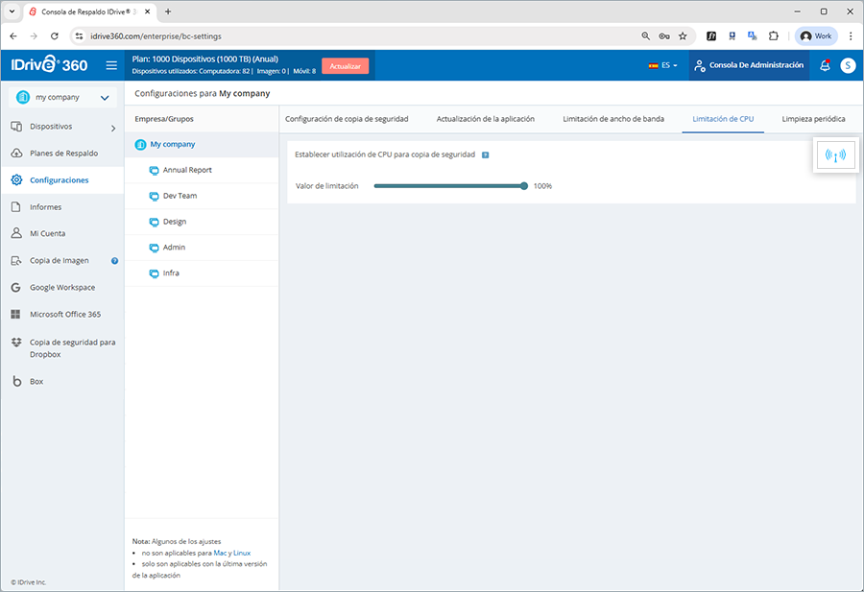This screenshot has height=592, width=864.
Task: Select the Annual Report group
Action: 187,170
